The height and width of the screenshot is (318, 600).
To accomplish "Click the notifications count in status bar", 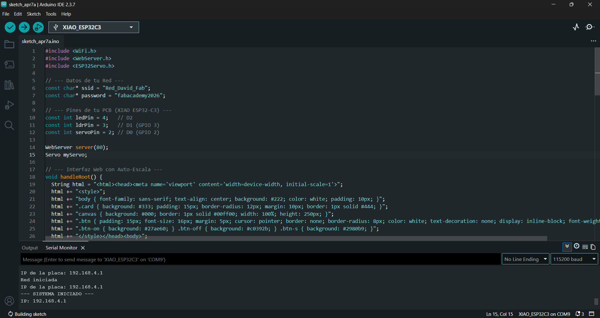I will (x=580, y=314).
